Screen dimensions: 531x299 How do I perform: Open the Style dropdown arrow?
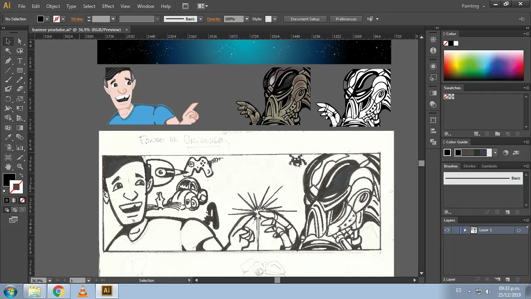pos(275,19)
